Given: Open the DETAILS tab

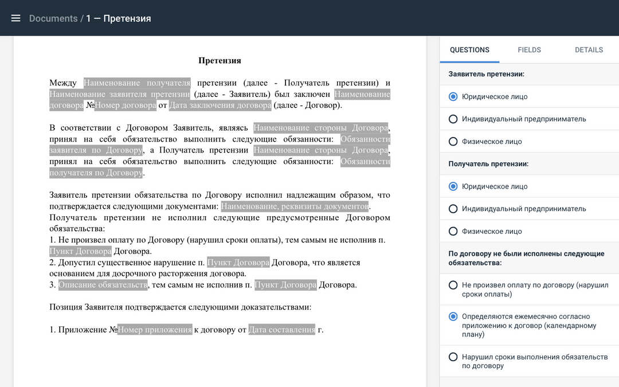Looking at the screenshot, I should click(x=589, y=50).
